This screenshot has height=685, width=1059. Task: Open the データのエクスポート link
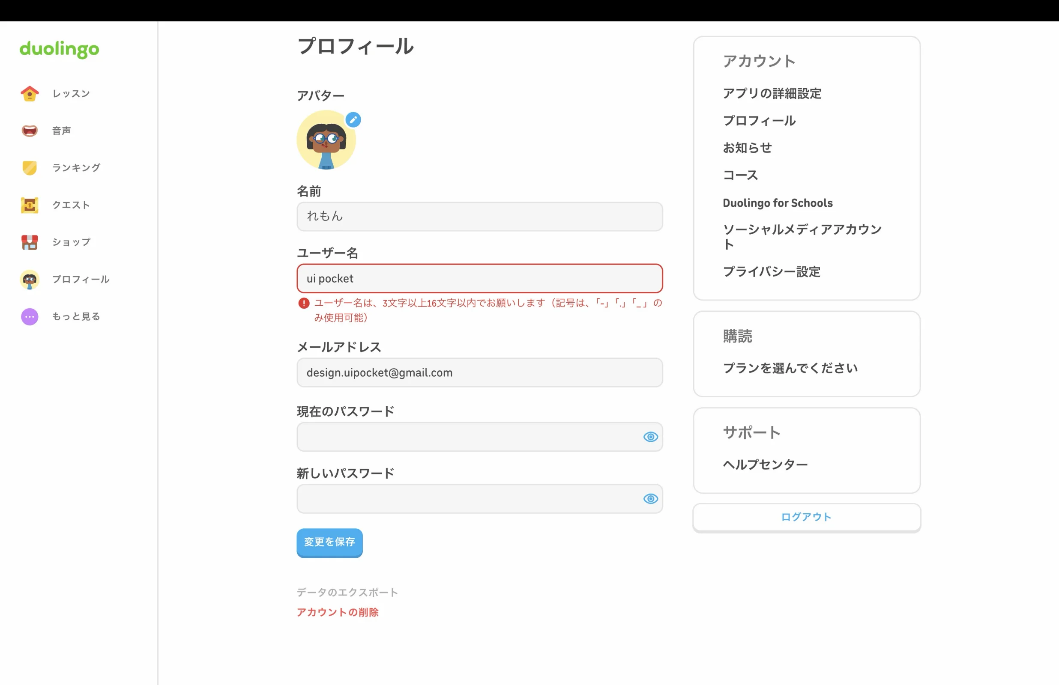(347, 593)
